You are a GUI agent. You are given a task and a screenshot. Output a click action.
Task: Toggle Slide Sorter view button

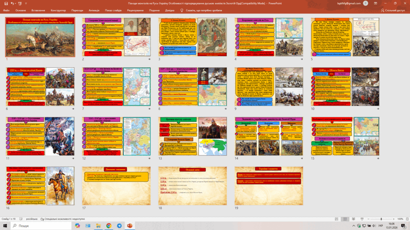click(345, 219)
